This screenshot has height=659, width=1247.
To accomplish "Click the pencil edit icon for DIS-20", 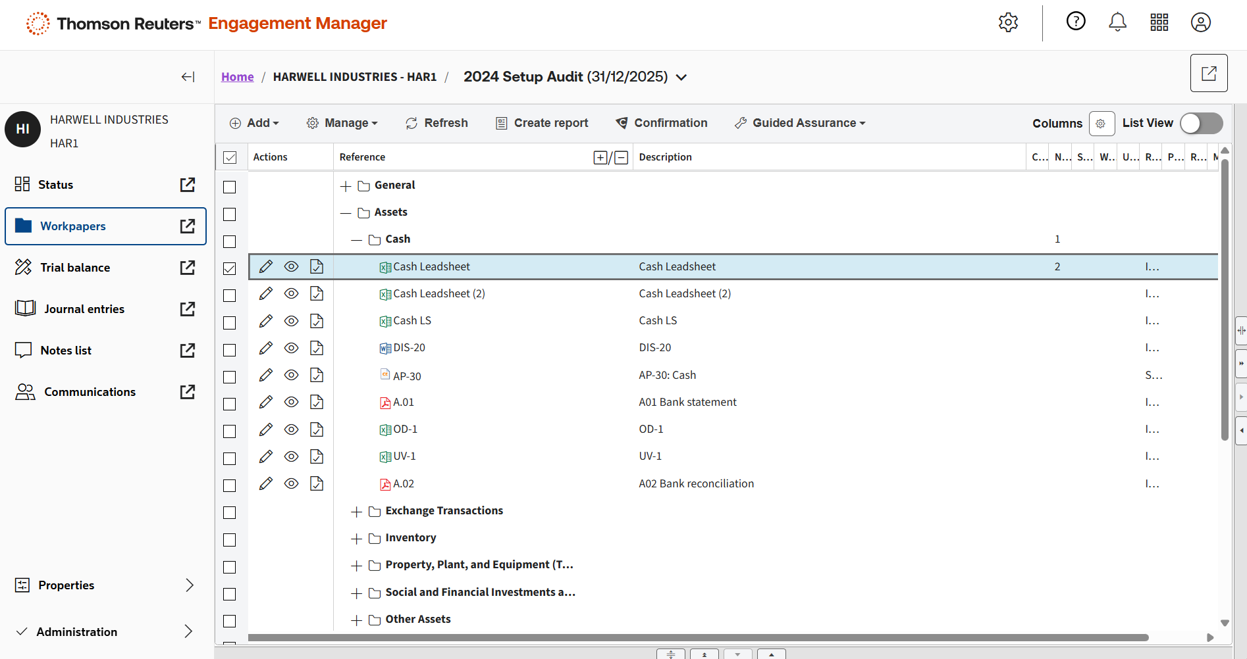I will coord(266,348).
